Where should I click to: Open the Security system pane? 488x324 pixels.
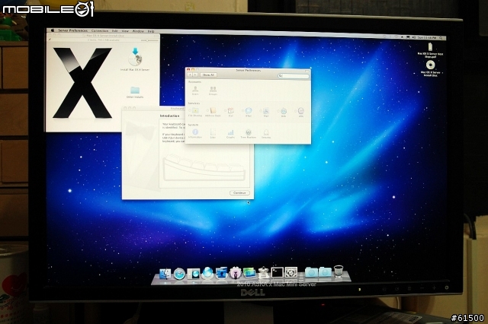[x=266, y=133]
